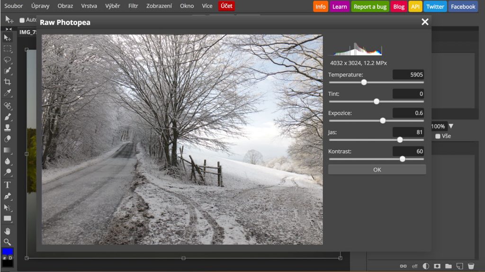Click the Kontrast value input field
This screenshot has width=485, height=272.
coord(408,152)
